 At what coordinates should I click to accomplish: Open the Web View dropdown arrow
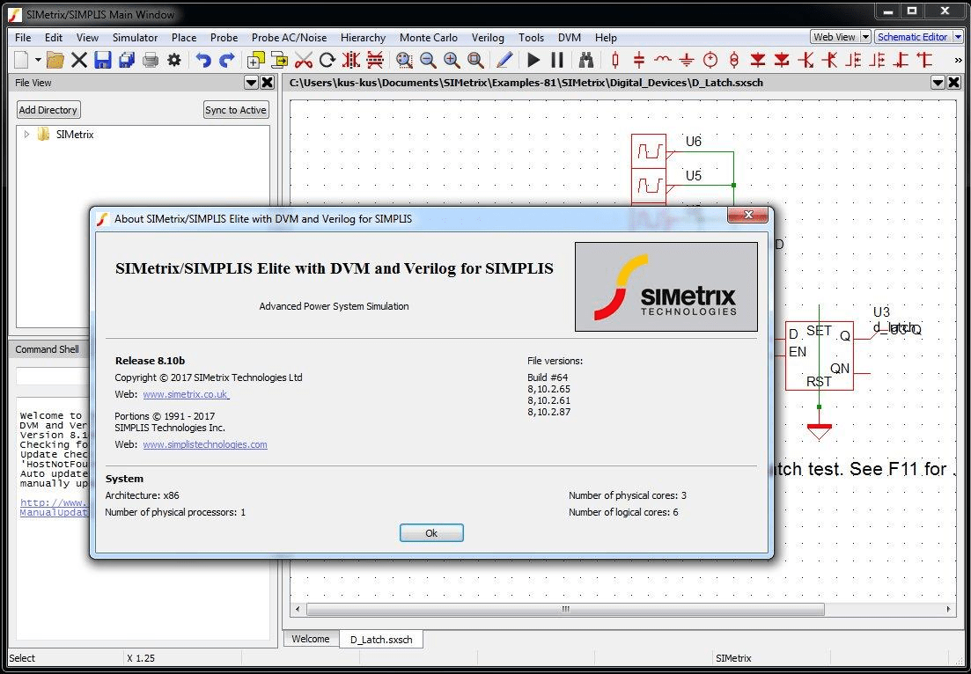865,37
